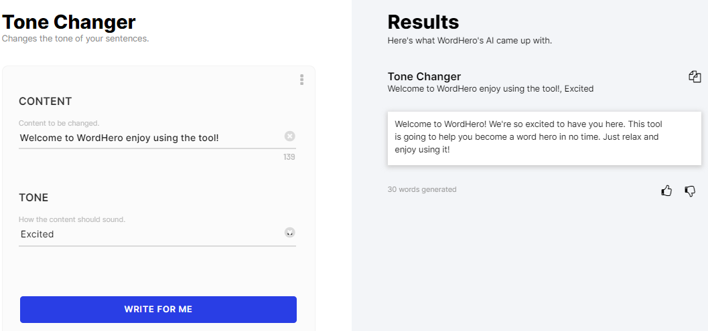
Task: Click the TONE section label
Action: (x=33, y=198)
